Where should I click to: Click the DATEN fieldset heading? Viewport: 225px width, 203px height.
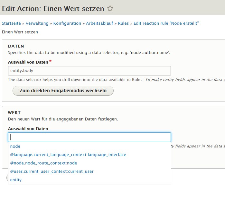coord(16,46)
